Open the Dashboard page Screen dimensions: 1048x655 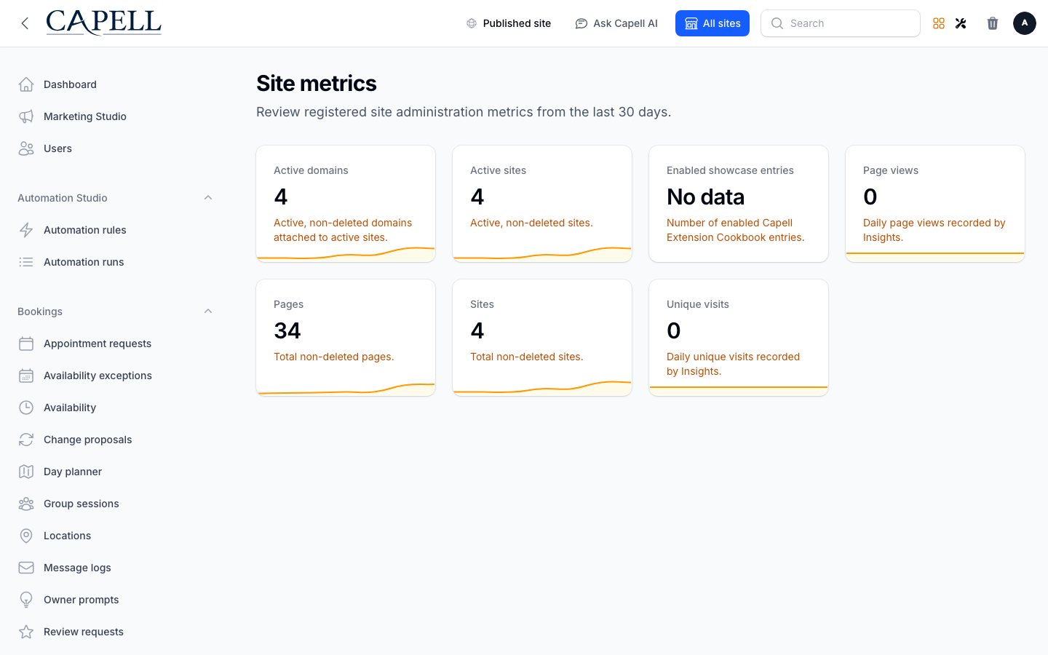[x=116, y=84]
